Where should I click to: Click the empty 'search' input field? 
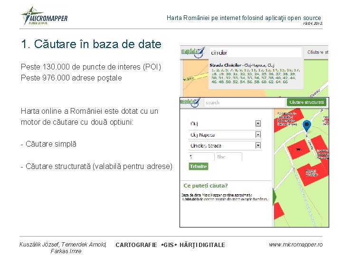tap(245, 102)
